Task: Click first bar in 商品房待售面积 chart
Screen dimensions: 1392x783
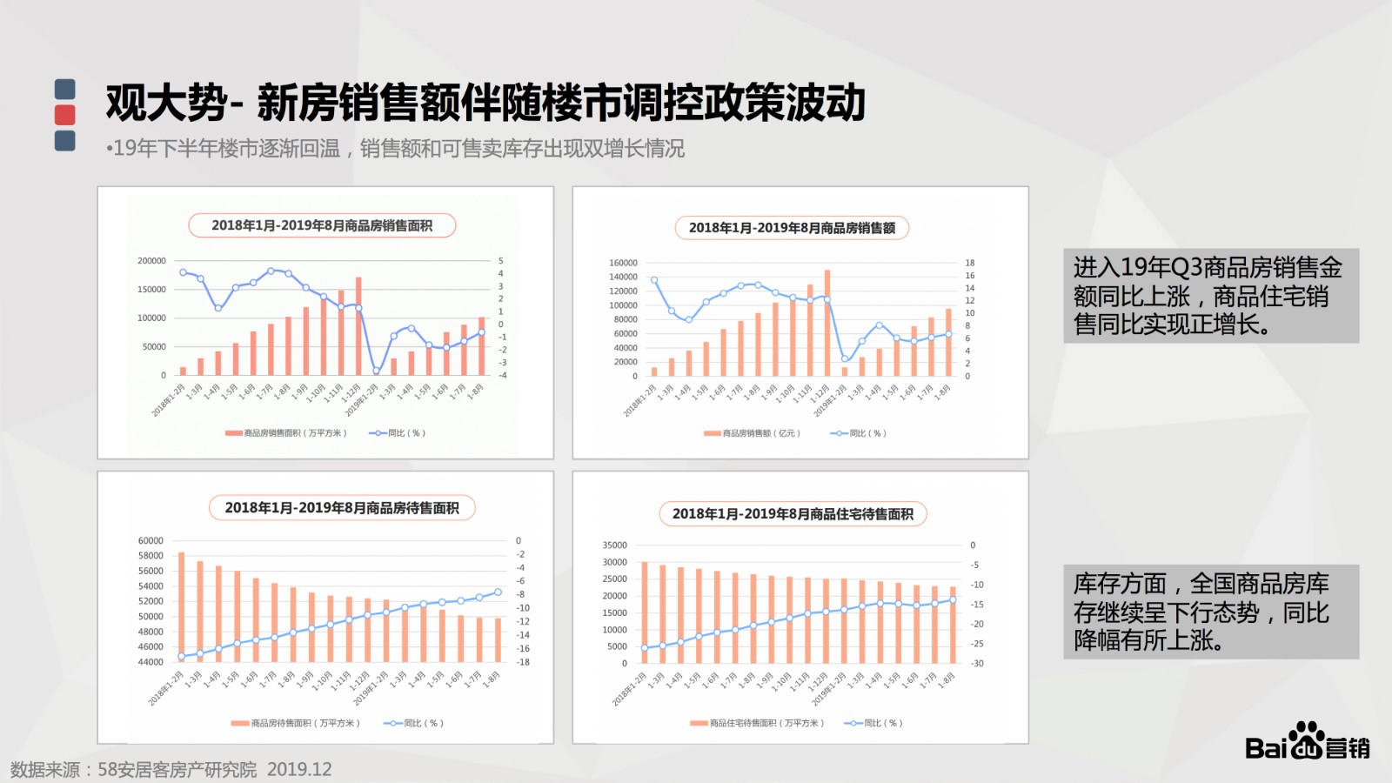Action: click(x=181, y=607)
